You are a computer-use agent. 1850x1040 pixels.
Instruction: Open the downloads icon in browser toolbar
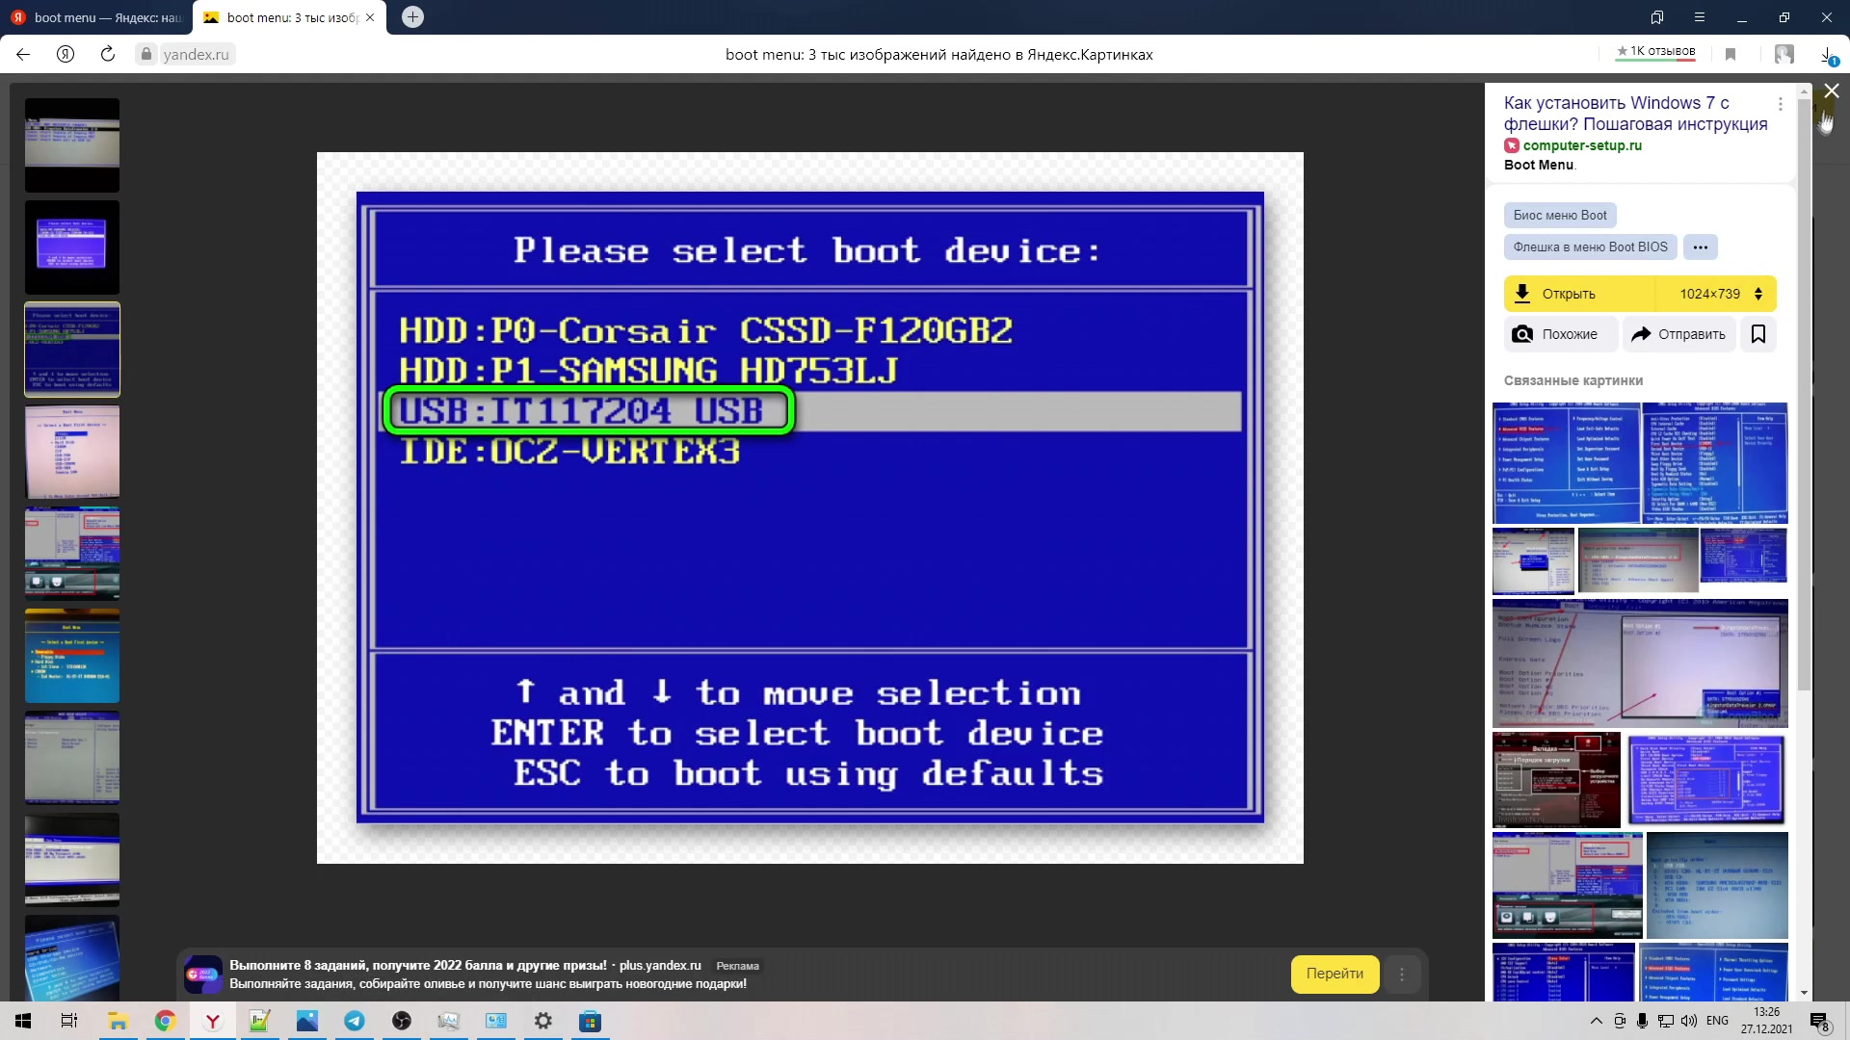pyautogui.click(x=1827, y=55)
